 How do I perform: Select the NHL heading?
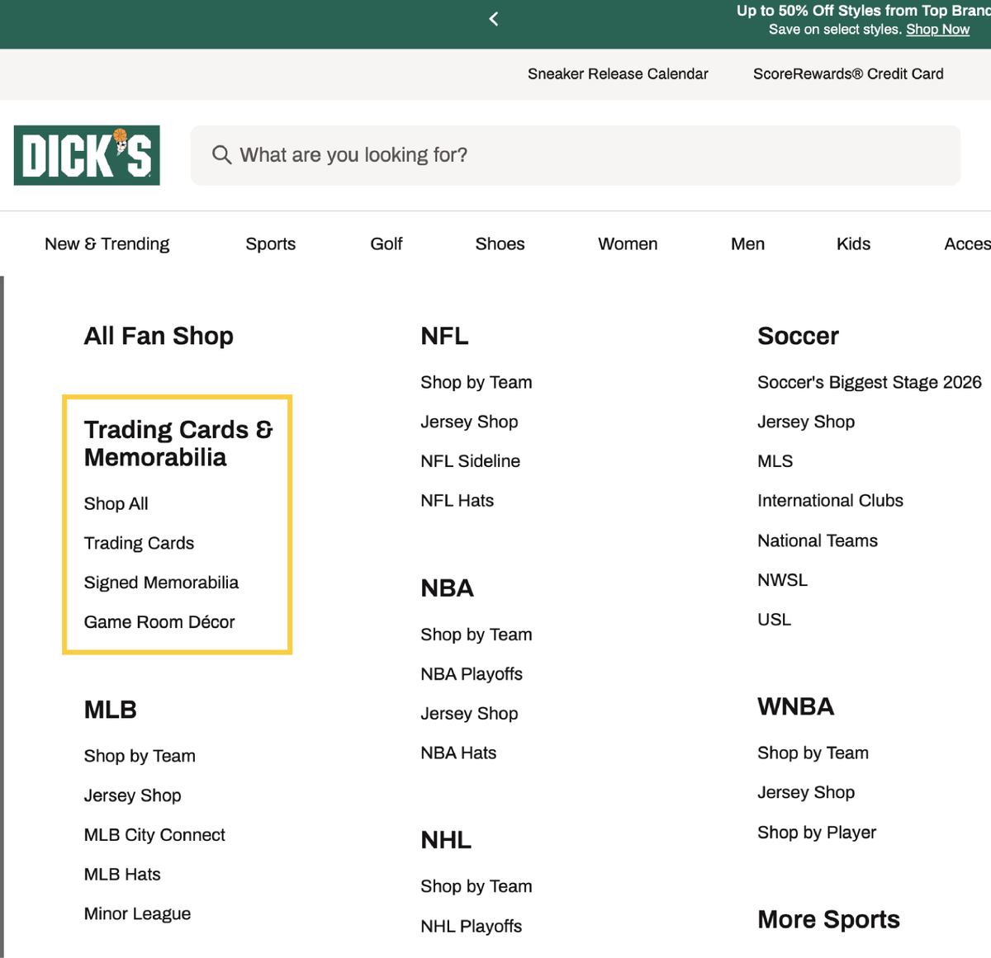tap(446, 840)
